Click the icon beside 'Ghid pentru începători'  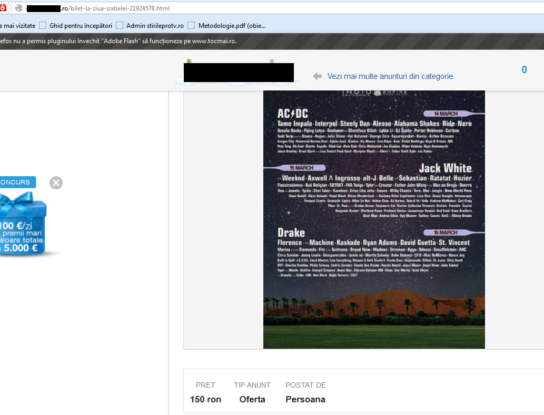pos(43,25)
